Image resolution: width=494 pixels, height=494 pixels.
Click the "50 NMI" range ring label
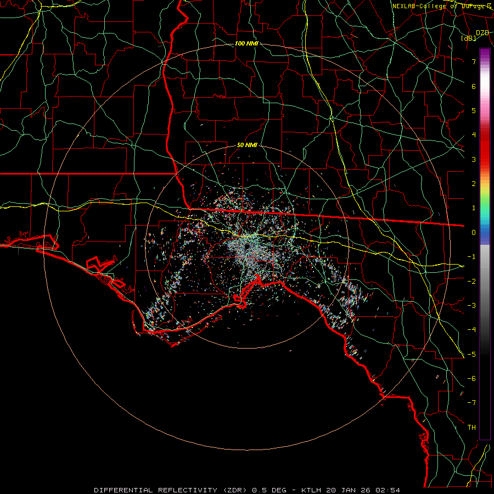tap(248, 145)
